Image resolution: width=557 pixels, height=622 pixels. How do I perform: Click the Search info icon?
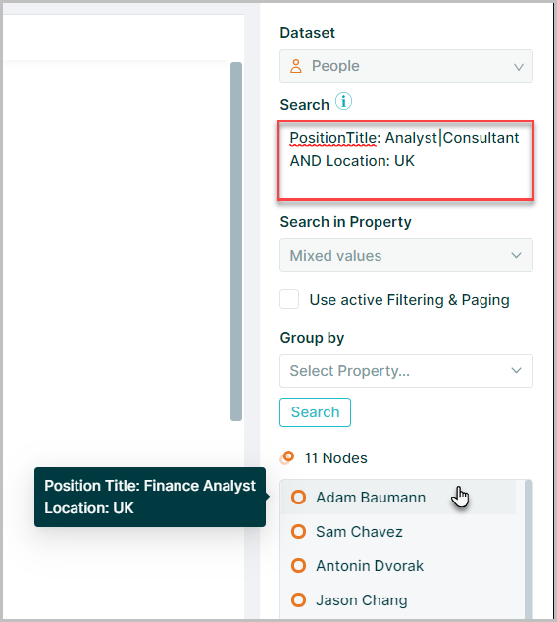pyautogui.click(x=343, y=101)
